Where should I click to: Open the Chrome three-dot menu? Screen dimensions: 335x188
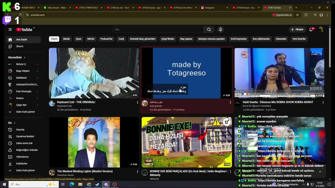tap(327, 15)
